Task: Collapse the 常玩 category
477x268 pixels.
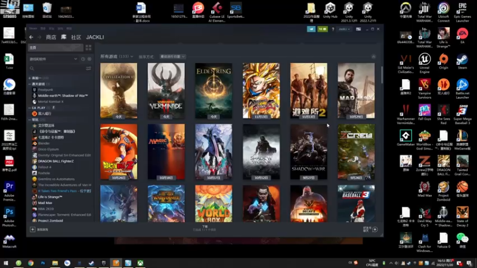Action: [29, 120]
